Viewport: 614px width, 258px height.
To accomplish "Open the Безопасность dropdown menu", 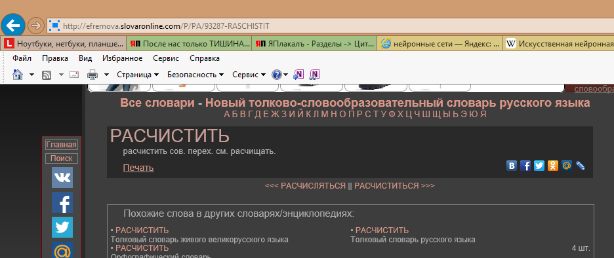I will [x=195, y=75].
